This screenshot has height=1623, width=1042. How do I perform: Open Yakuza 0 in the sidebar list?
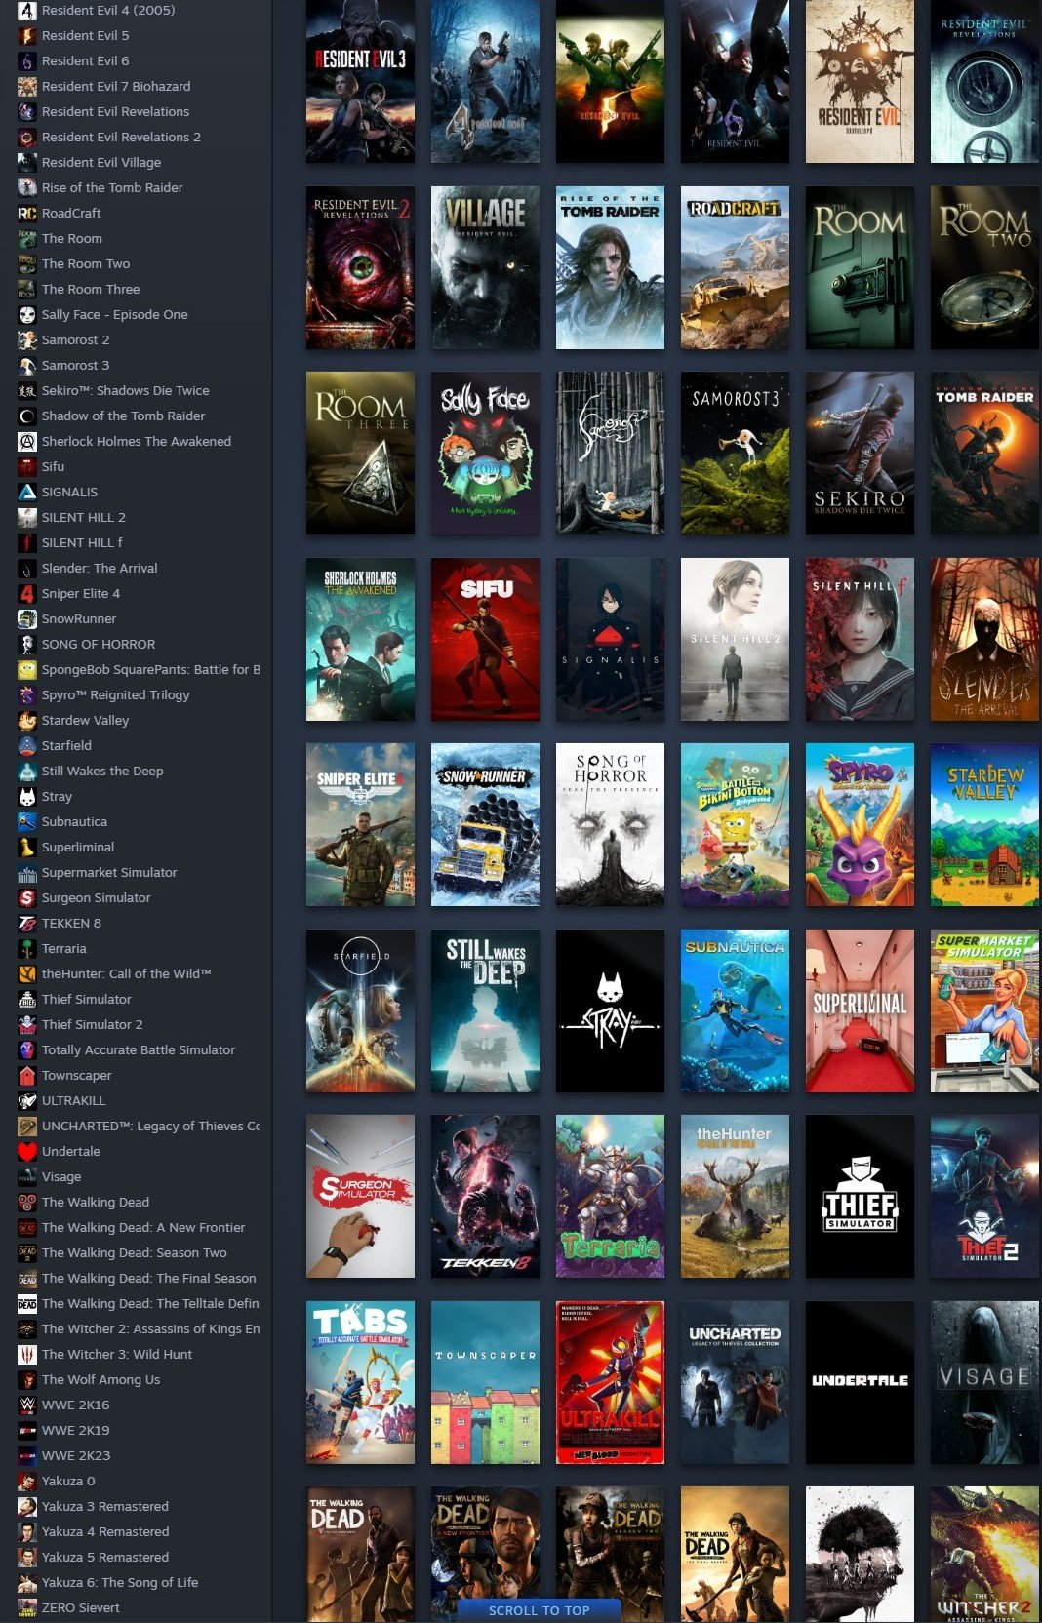(68, 1482)
